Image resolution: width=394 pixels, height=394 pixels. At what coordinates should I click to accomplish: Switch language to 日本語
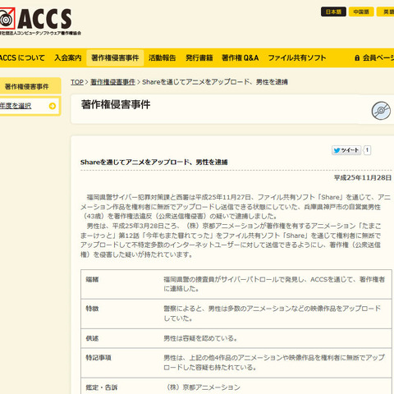[x=333, y=11]
